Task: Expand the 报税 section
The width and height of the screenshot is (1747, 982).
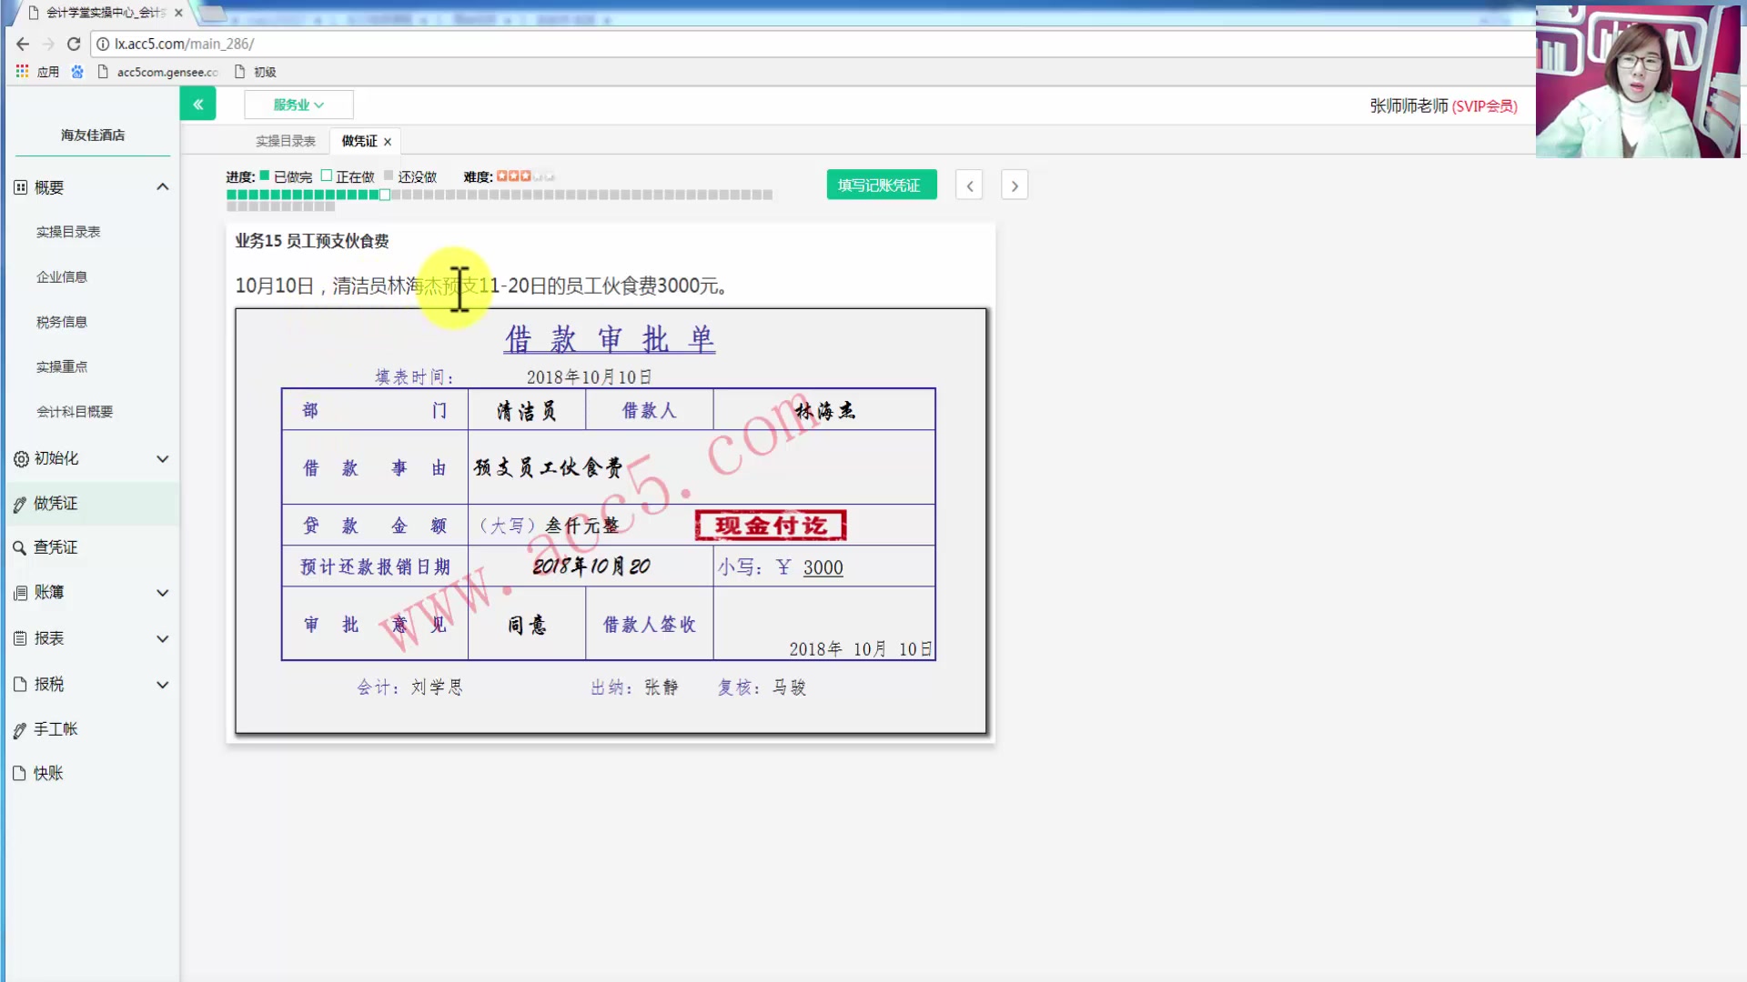Action: [x=163, y=685]
